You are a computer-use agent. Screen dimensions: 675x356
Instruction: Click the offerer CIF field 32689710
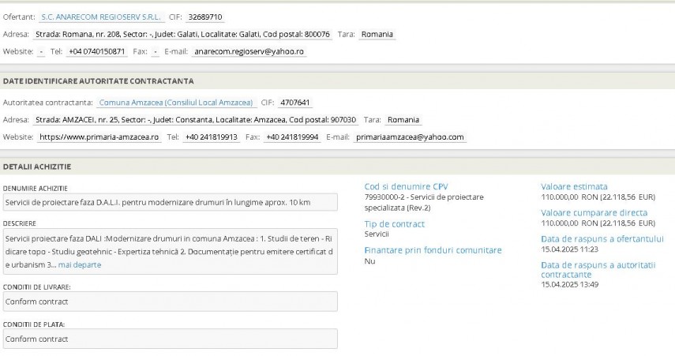(205, 17)
